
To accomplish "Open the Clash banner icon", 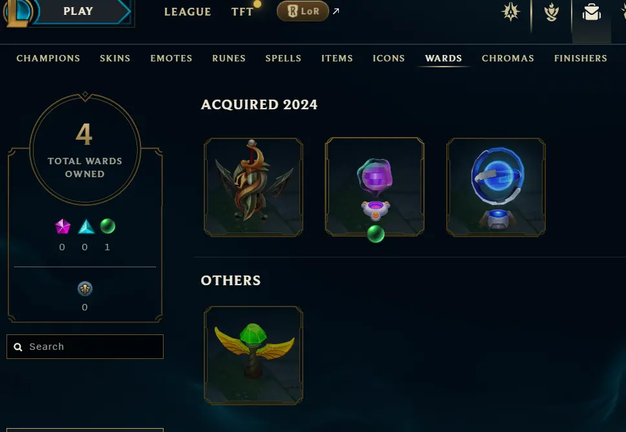I will click(511, 12).
